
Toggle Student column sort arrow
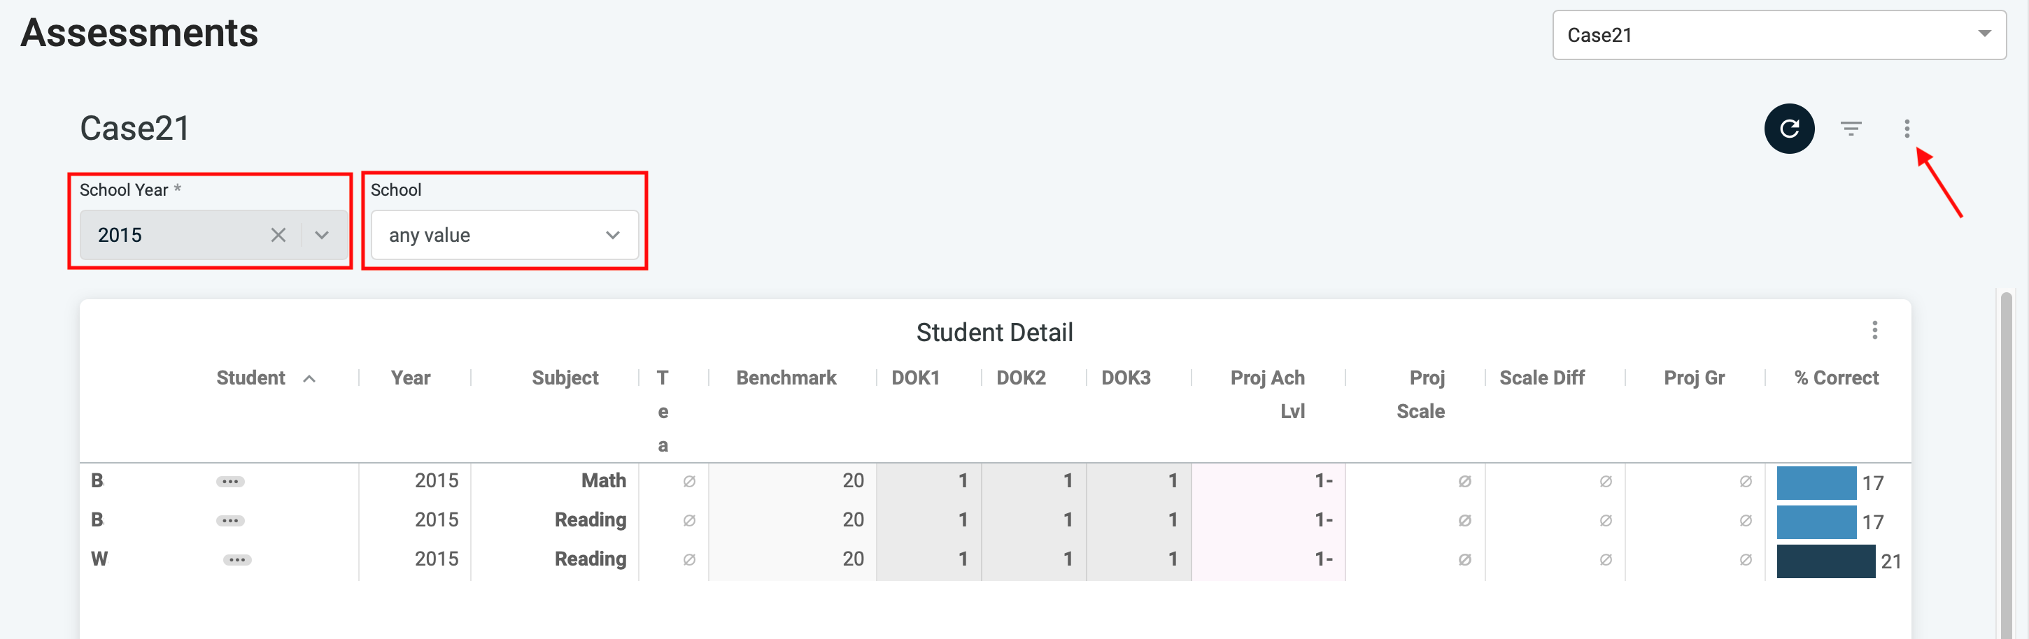[309, 380]
